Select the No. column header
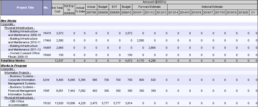 click(x=46, y=8)
